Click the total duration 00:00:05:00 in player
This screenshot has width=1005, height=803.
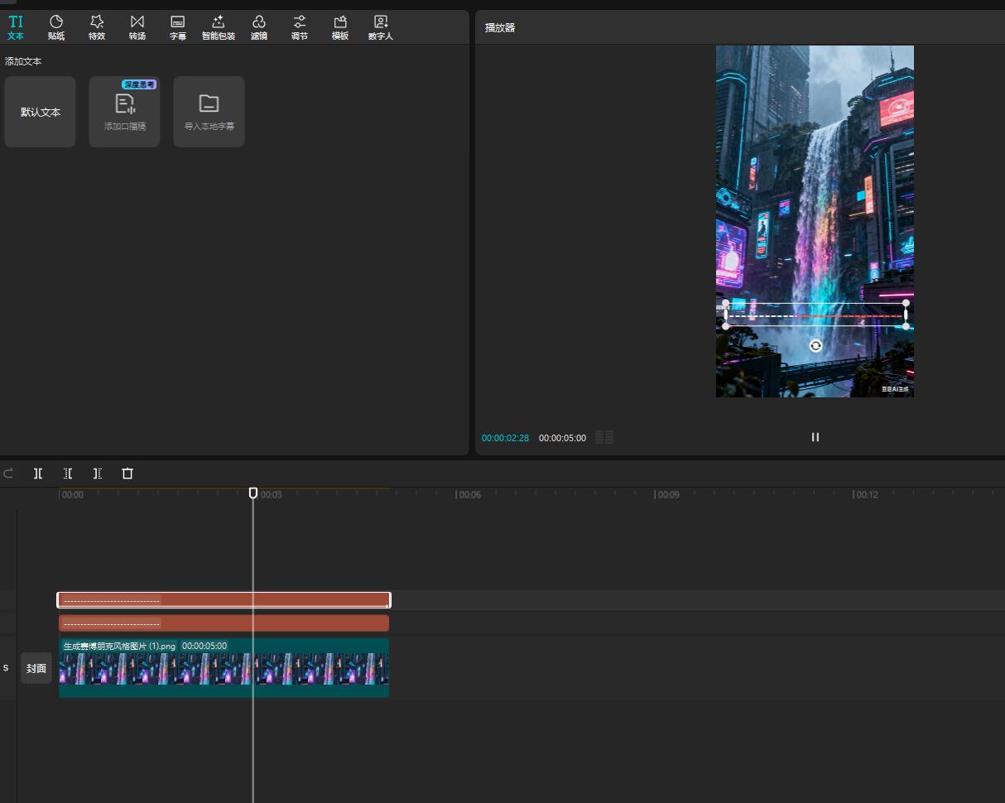[562, 438]
